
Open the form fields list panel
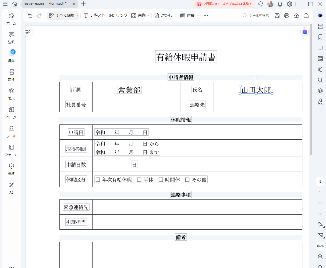coord(320,59)
